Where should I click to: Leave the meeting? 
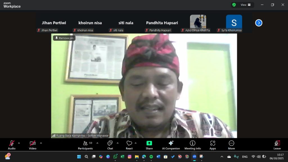point(277,145)
